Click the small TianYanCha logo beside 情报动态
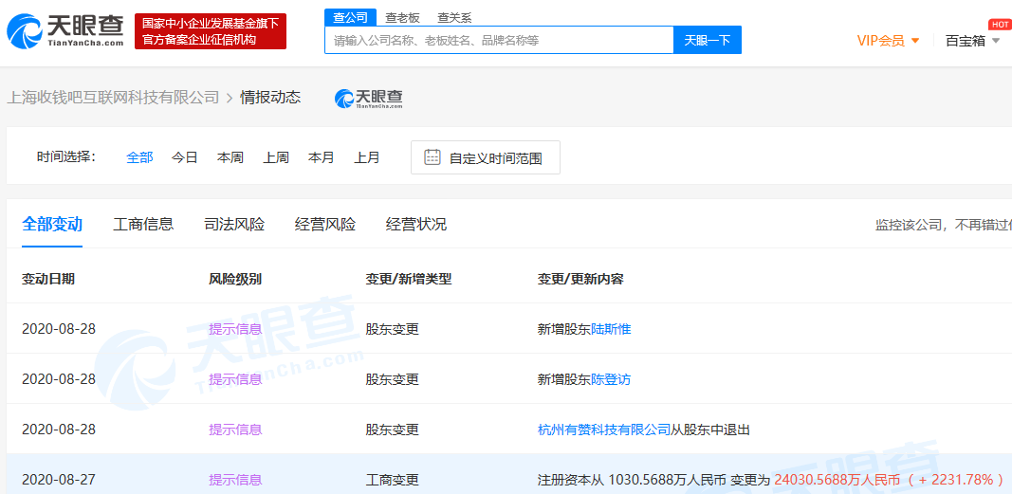The image size is (1012, 494). point(369,98)
